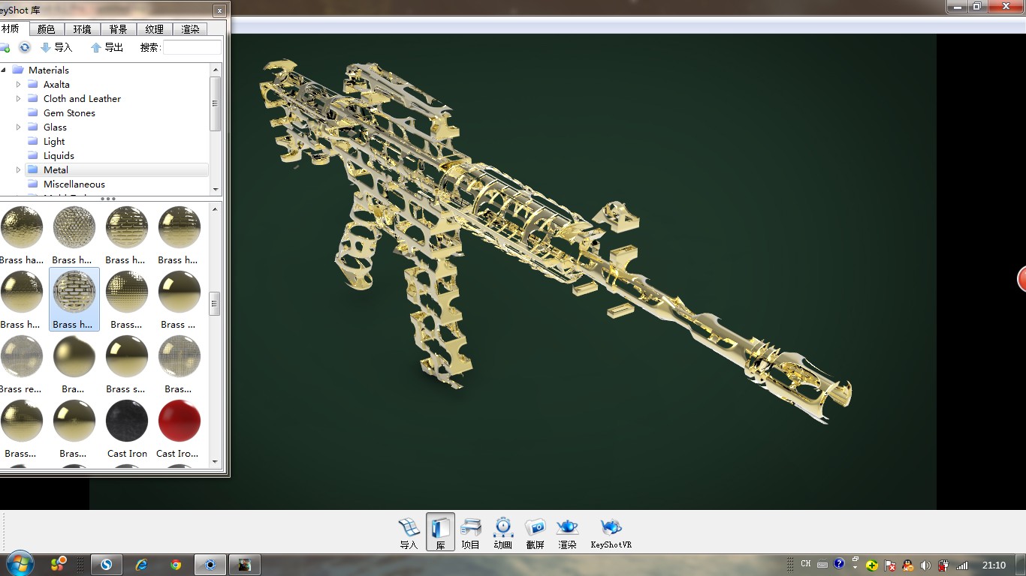Click the blue help icon in tray
Screen dimensions: 1026x576
(x=839, y=563)
